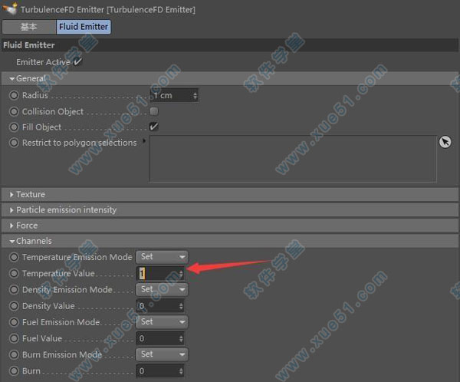Click the TurbulenceFD Emitter title text
Viewport: 460px width, 382px height.
click(x=107, y=10)
